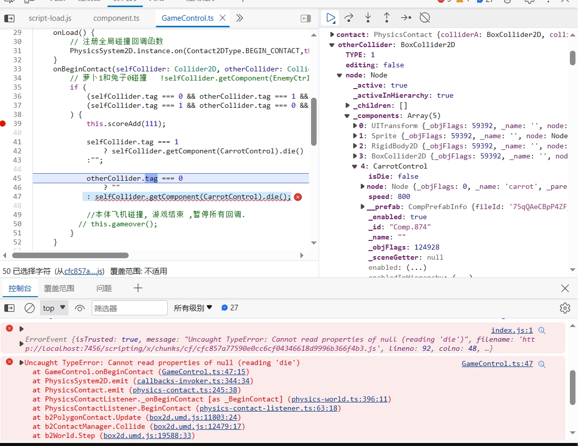Image resolution: width=578 pixels, height=446 pixels.
Task: Open the magnifier icon beside index.js:1
Action: click(x=542, y=331)
